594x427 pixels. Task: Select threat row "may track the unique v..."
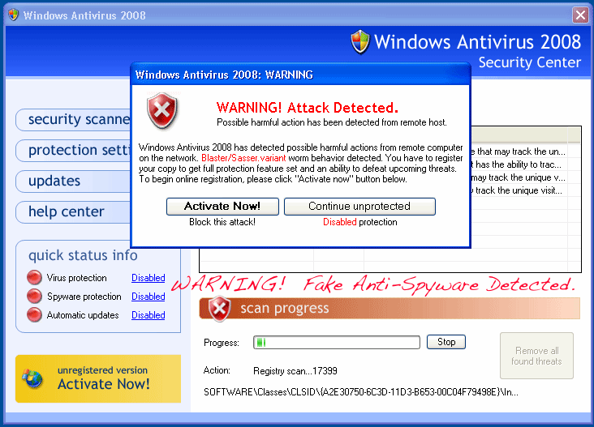click(x=519, y=177)
